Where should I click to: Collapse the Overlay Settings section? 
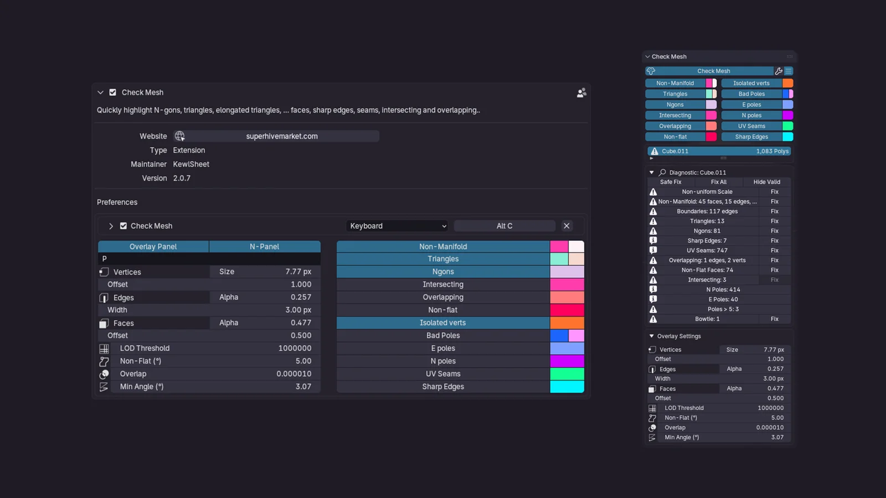[652, 336]
